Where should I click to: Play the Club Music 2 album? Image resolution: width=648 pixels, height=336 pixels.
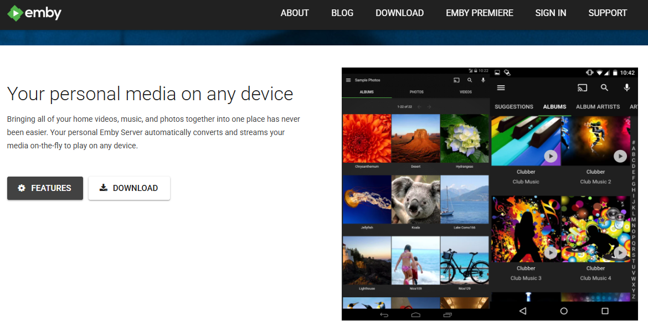point(620,156)
